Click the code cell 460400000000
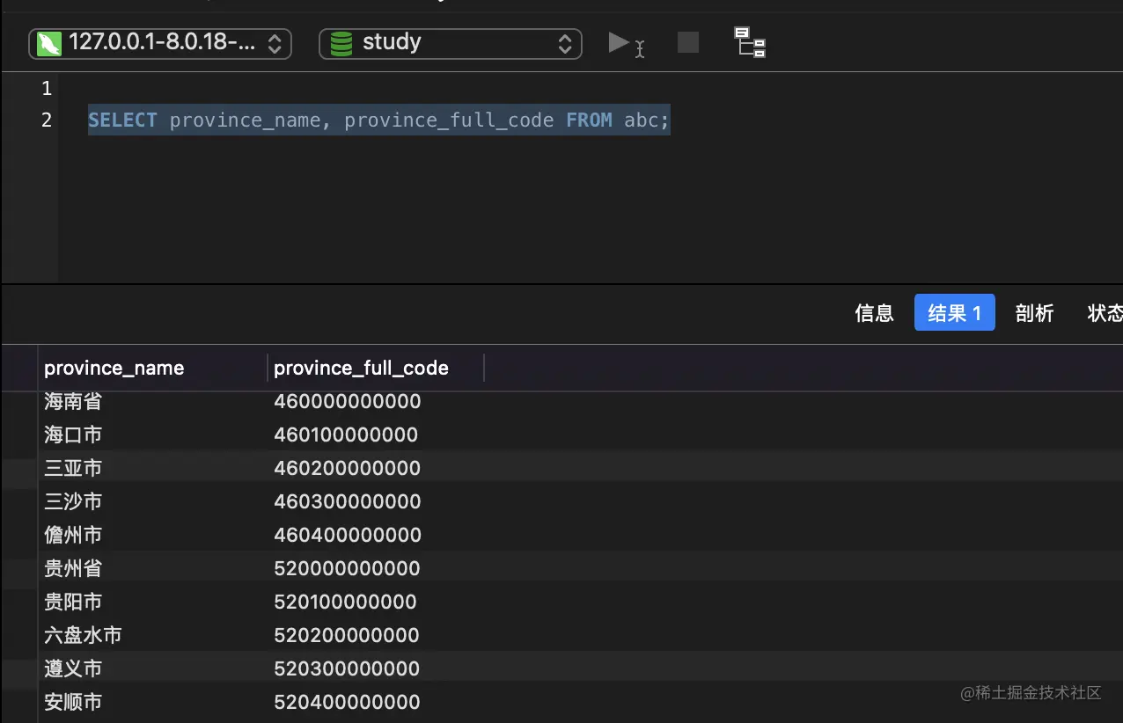Image resolution: width=1123 pixels, height=723 pixels. [x=348, y=535]
